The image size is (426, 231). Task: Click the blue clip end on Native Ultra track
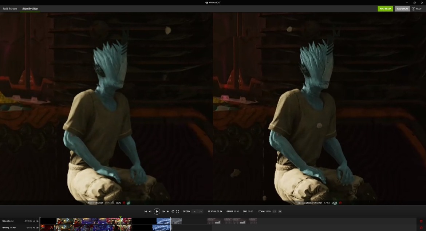coord(163,221)
